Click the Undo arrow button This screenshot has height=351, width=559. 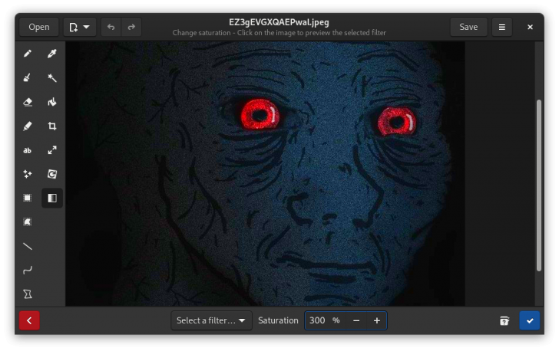coord(111,27)
